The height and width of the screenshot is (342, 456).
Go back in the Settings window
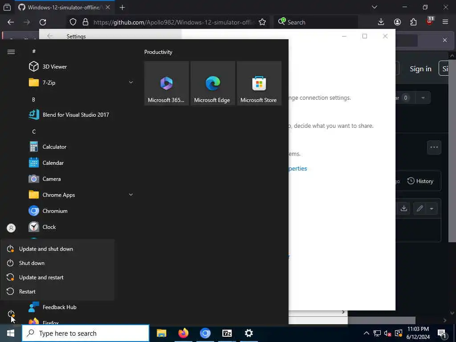click(50, 36)
